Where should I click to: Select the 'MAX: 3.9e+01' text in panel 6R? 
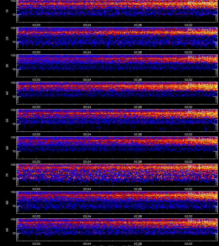click(x=200, y=139)
